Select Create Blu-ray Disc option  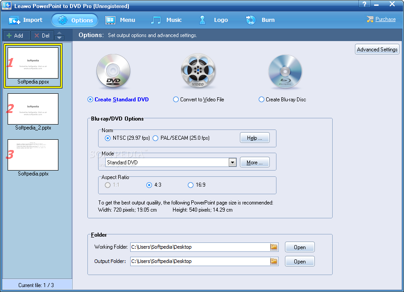pos(282,99)
